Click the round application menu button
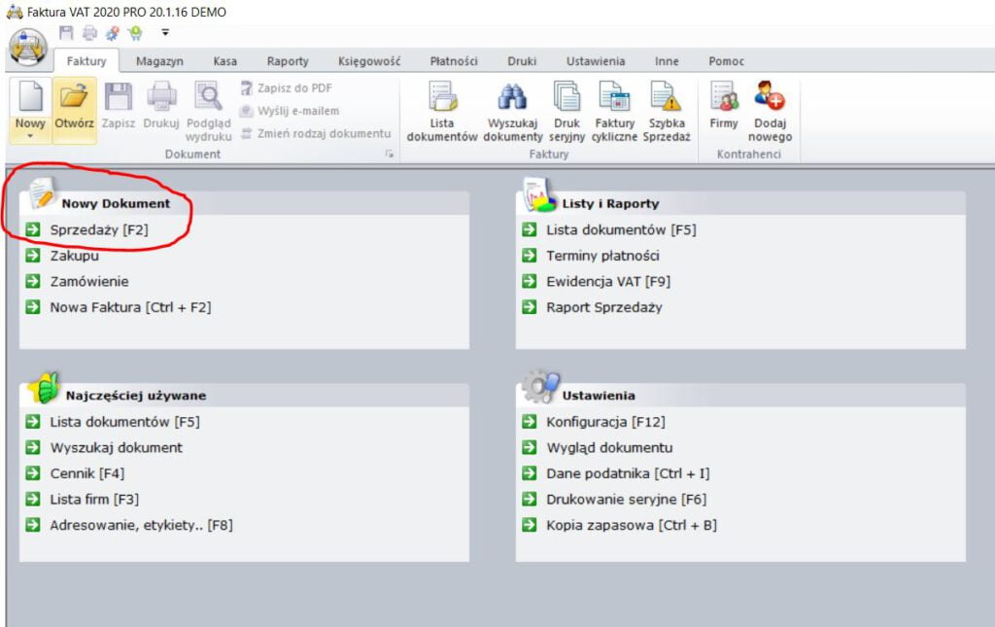This screenshot has width=995, height=627. (28, 47)
